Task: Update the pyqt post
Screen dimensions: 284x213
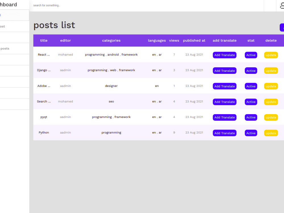Action: [271, 117]
